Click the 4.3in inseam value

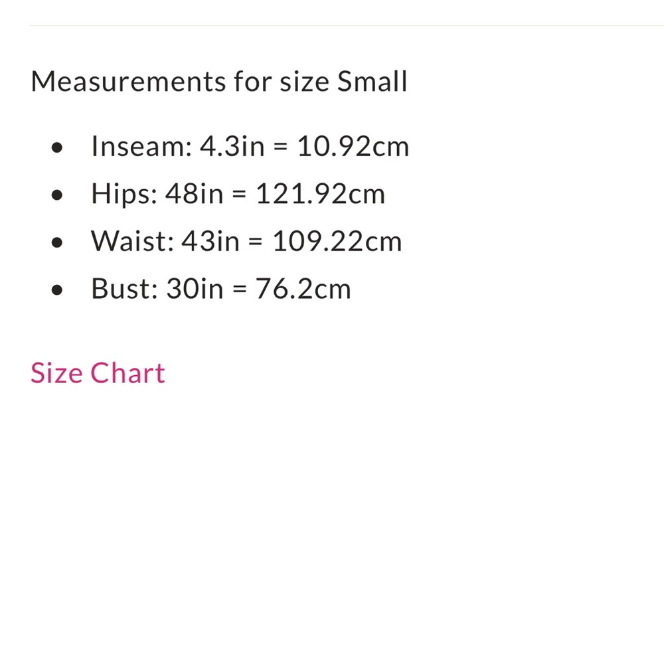232,146
